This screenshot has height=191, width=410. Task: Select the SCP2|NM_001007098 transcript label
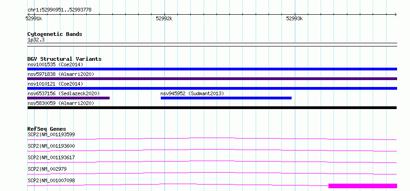(x=51, y=180)
